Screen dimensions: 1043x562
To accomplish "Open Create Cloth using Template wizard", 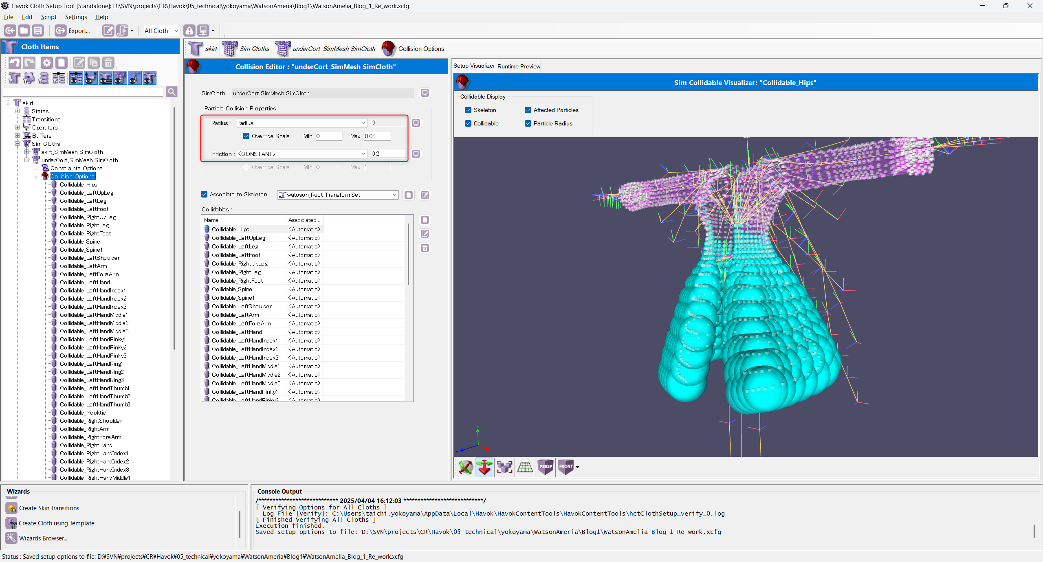I will (x=57, y=523).
